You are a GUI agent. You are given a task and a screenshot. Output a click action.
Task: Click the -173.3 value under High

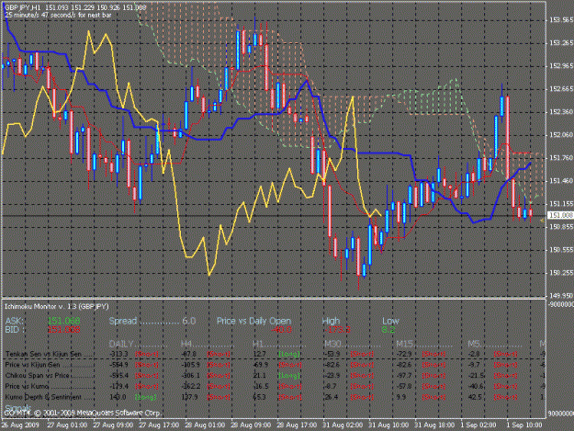pos(337,330)
